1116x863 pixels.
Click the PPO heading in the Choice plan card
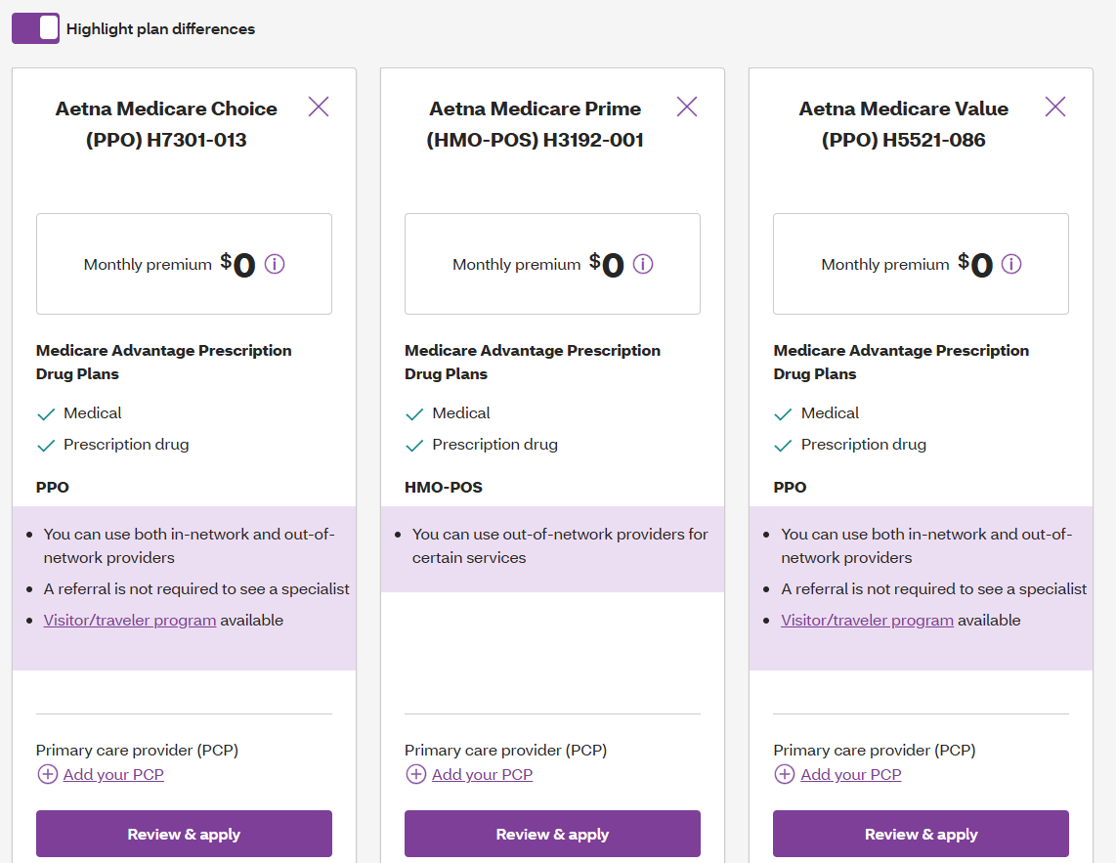[x=53, y=487]
